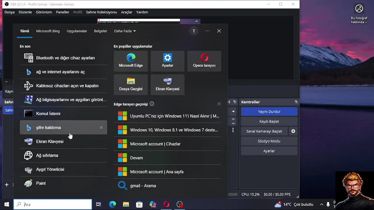Image resolution: width=374 pixels, height=210 pixels.
Task: Open the user account T avatar
Action: [194, 31]
